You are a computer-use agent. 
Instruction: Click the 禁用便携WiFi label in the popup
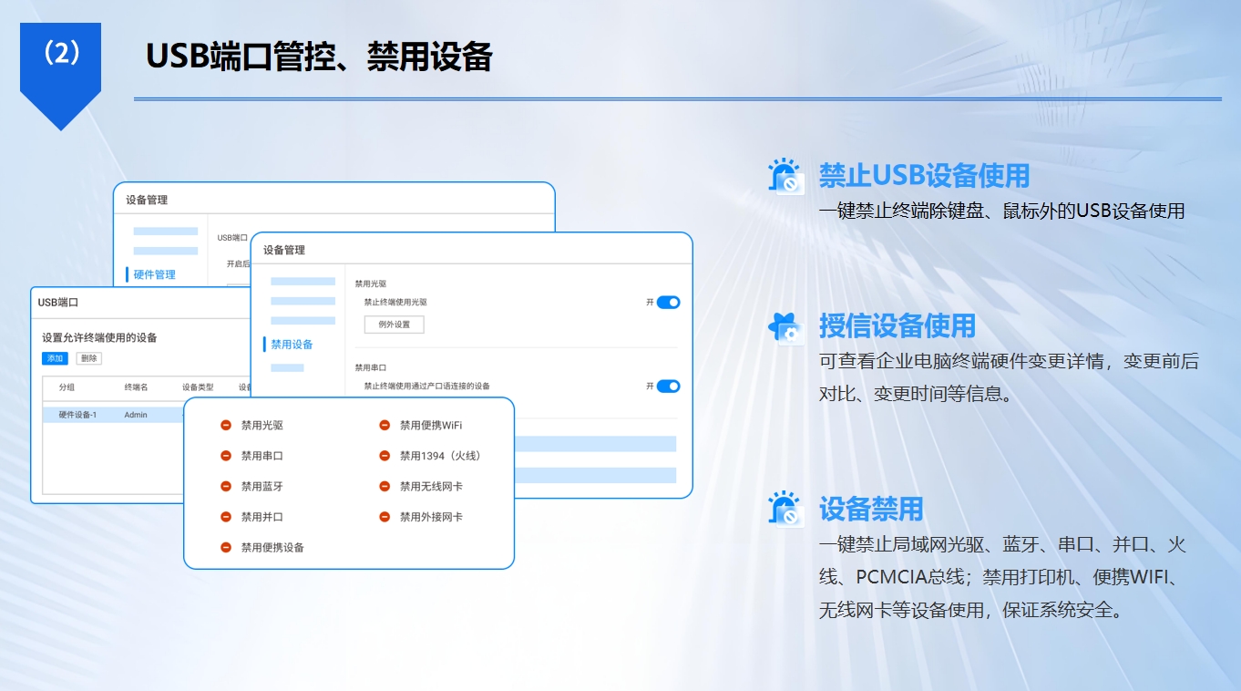point(431,426)
